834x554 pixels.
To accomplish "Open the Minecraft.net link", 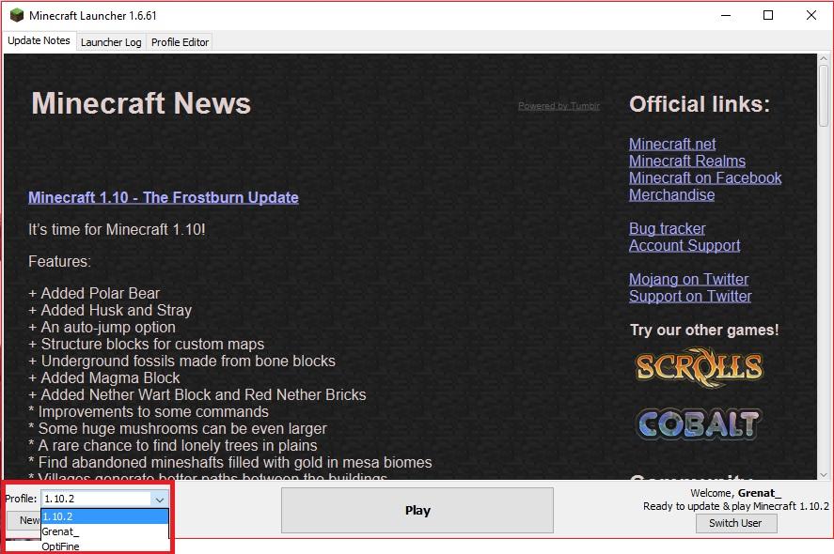I will click(x=672, y=144).
